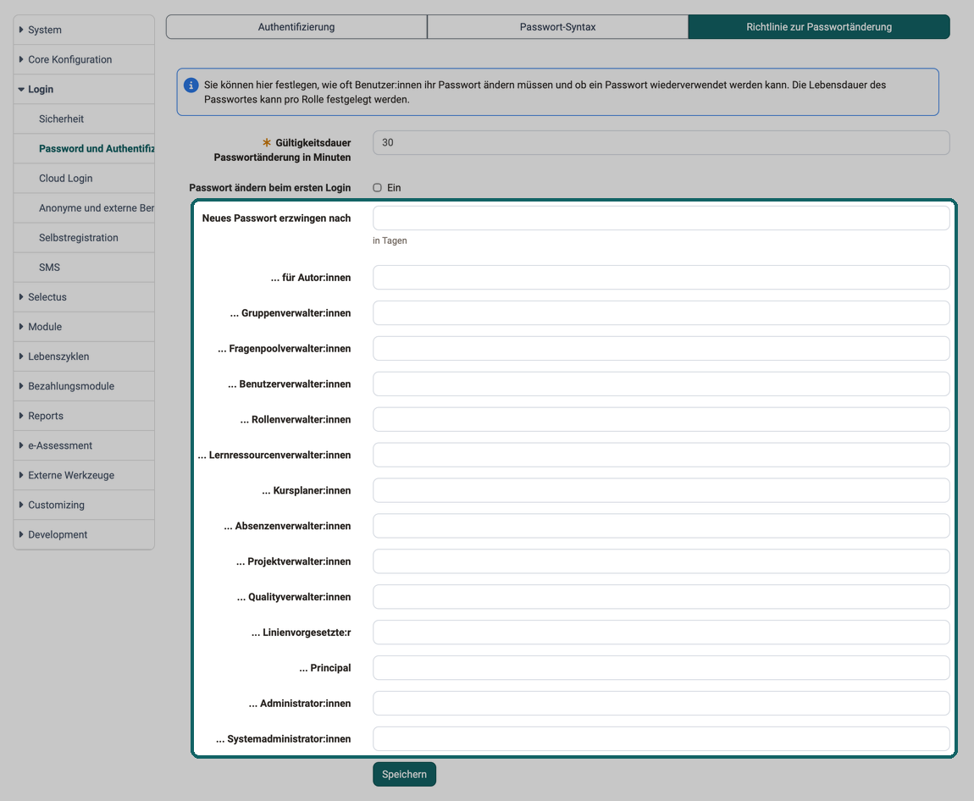Expand the Reports section

coord(84,416)
